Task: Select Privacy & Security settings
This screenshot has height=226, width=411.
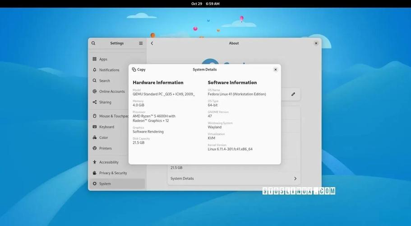Action: 117,173
